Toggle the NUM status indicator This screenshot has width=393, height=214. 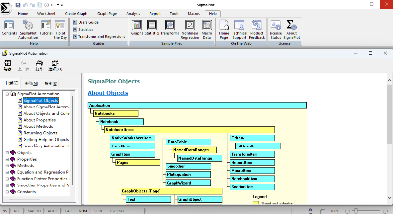tap(83, 211)
